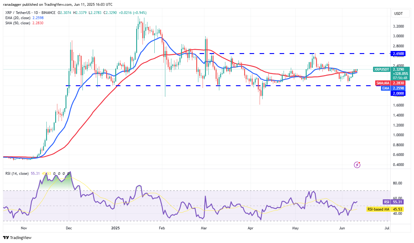Click the 2025 label on time axis
414x243 pixels.
pyautogui.click(x=116, y=228)
